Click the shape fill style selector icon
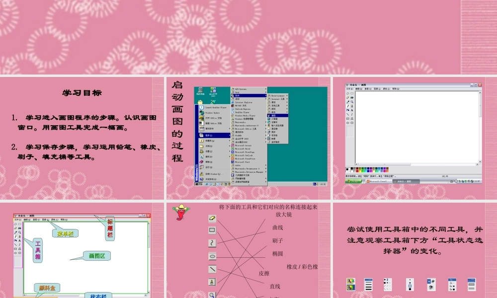 pyautogui.click(x=472, y=285)
